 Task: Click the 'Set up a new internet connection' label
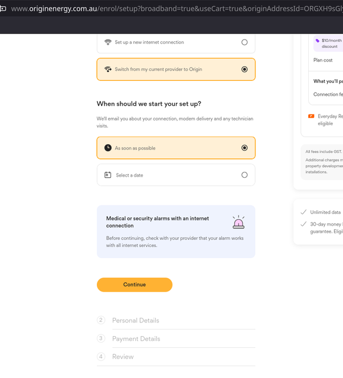pyautogui.click(x=149, y=42)
